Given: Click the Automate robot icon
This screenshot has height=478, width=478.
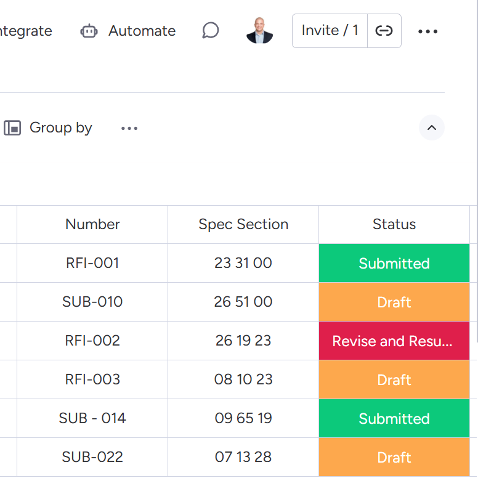Looking at the screenshot, I should point(89,31).
